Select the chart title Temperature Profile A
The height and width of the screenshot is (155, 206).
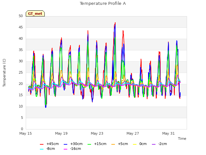(103, 4)
